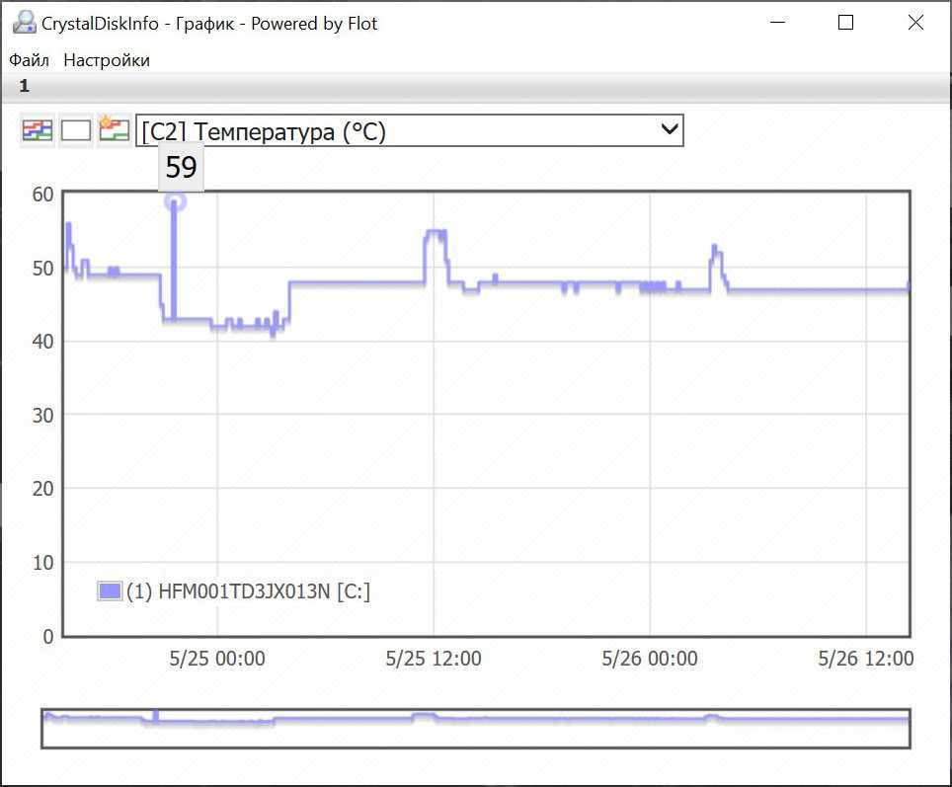952x787 pixels.
Task: Maximize the graph window
Action: point(845,23)
